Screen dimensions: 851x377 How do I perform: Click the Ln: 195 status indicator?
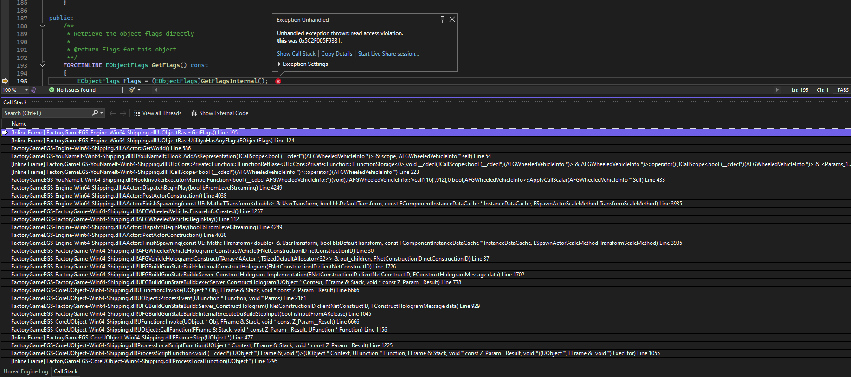point(799,90)
